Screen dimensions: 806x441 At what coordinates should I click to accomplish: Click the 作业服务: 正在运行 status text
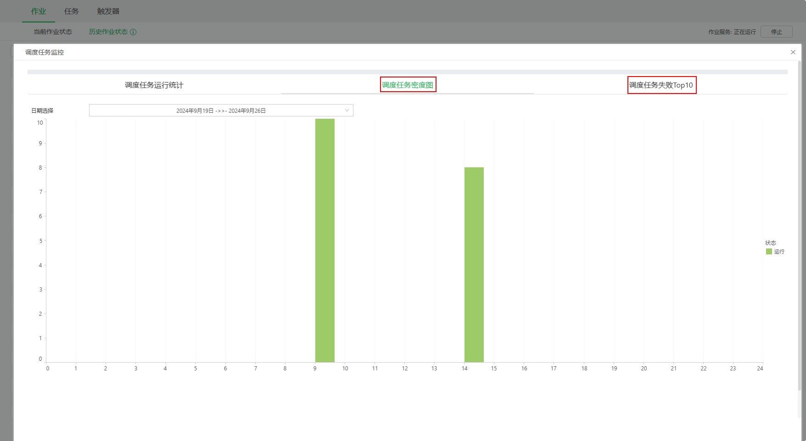point(732,32)
